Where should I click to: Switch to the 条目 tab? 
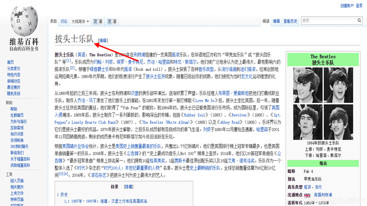tap(53, 21)
